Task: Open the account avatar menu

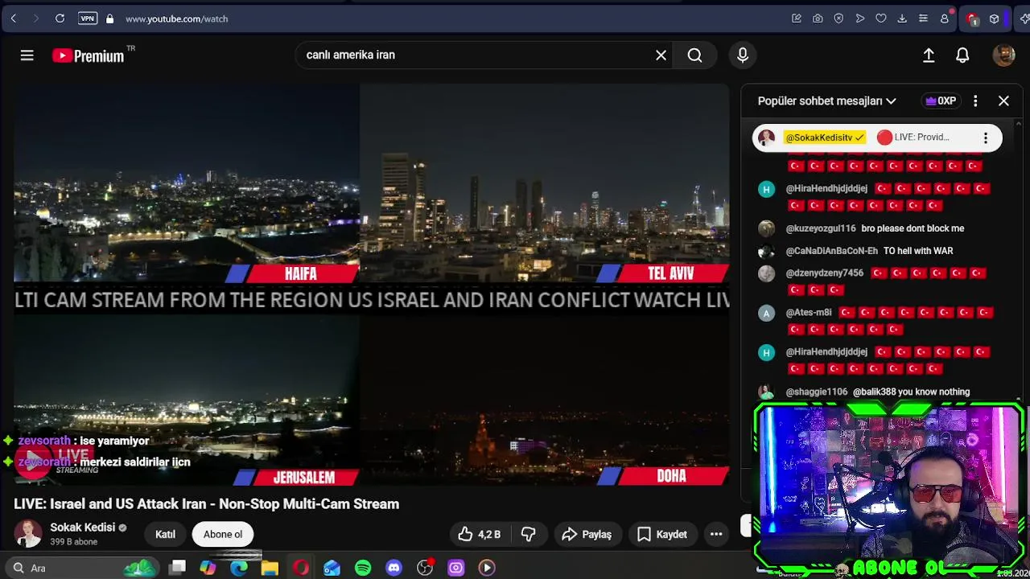Action: coord(1003,55)
